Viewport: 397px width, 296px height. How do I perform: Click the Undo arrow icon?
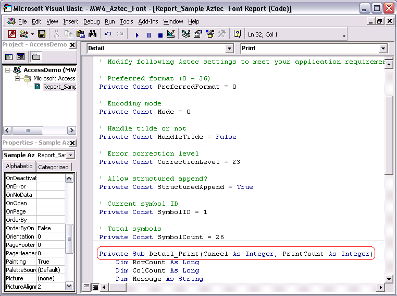108,34
